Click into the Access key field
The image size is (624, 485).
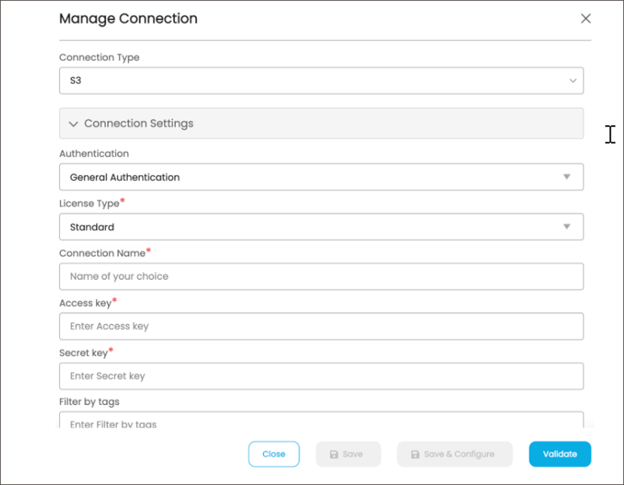(321, 326)
